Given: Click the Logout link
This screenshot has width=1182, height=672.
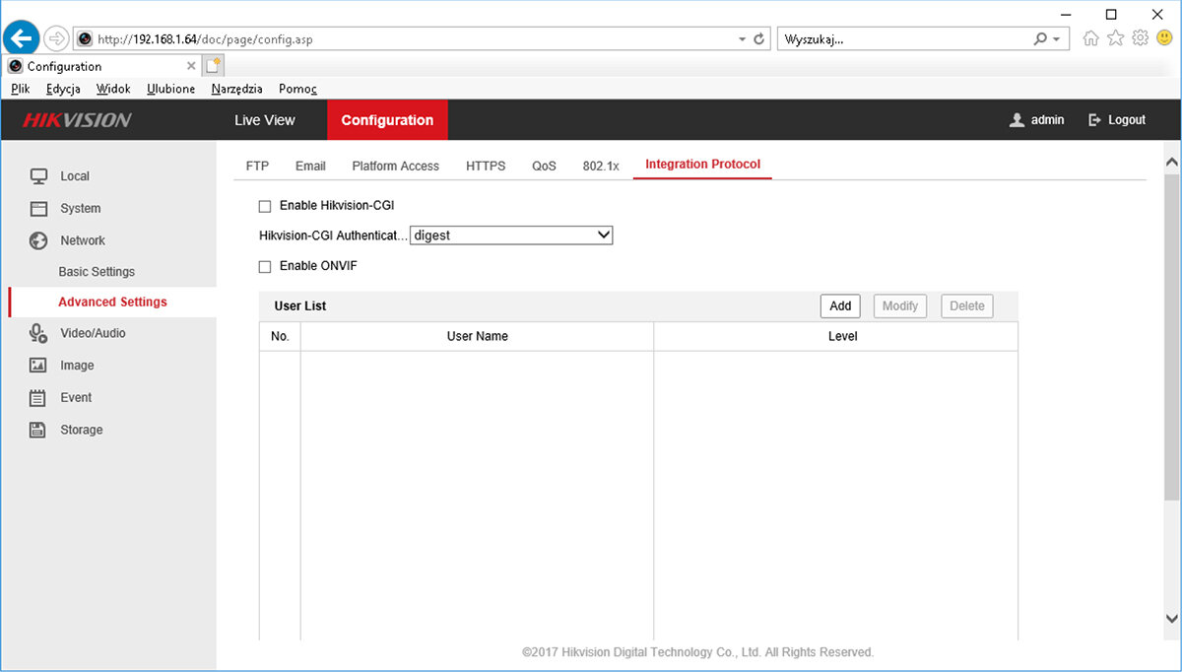Looking at the screenshot, I should click(1117, 120).
